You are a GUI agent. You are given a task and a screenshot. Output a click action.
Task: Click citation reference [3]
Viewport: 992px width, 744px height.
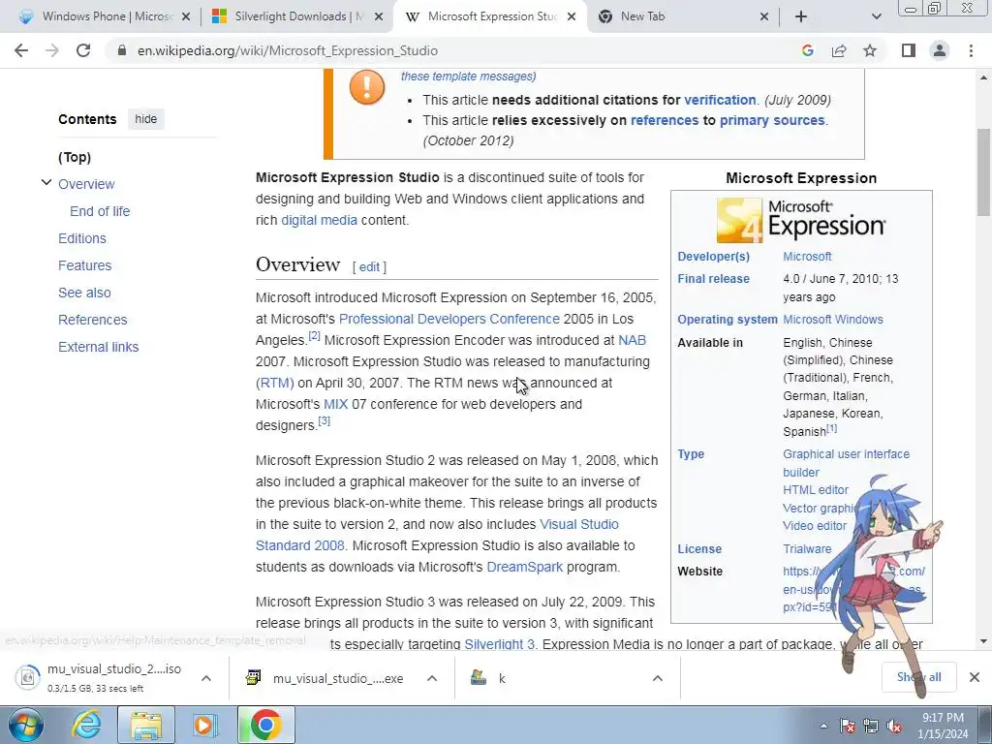[324, 420]
